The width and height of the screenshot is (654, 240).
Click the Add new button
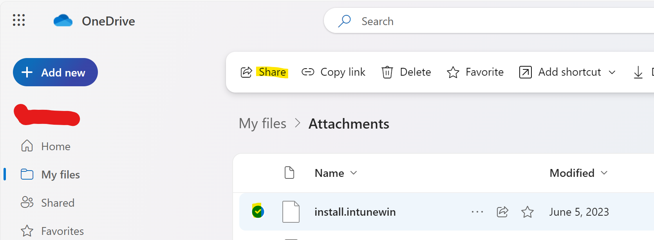pyautogui.click(x=55, y=73)
